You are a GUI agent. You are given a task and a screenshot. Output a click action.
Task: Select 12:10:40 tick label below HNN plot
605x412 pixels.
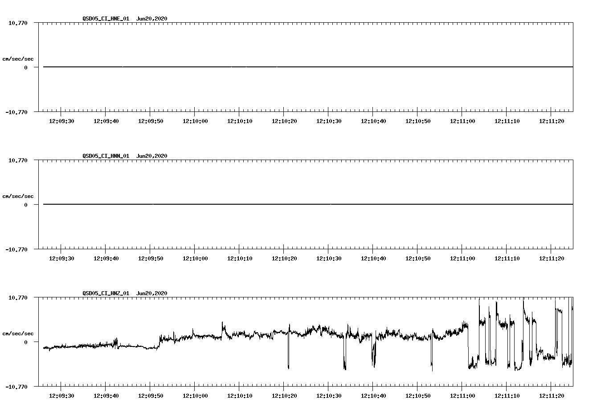click(x=373, y=259)
